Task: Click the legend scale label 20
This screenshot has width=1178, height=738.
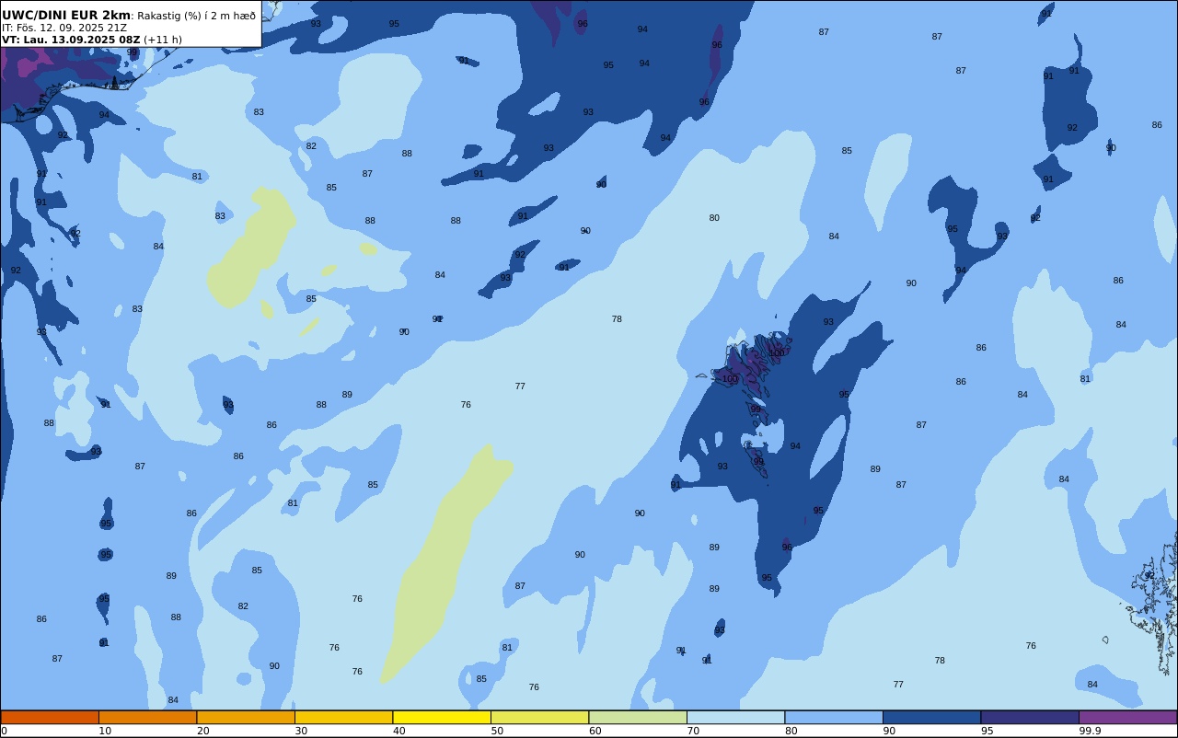Action: (202, 731)
